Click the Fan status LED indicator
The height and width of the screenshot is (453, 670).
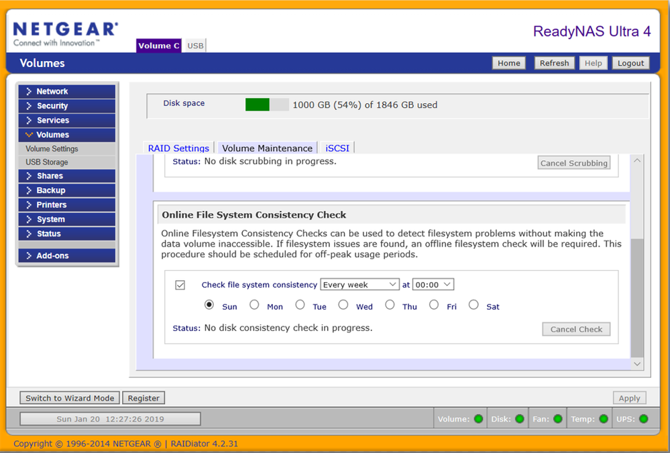pos(557,419)
